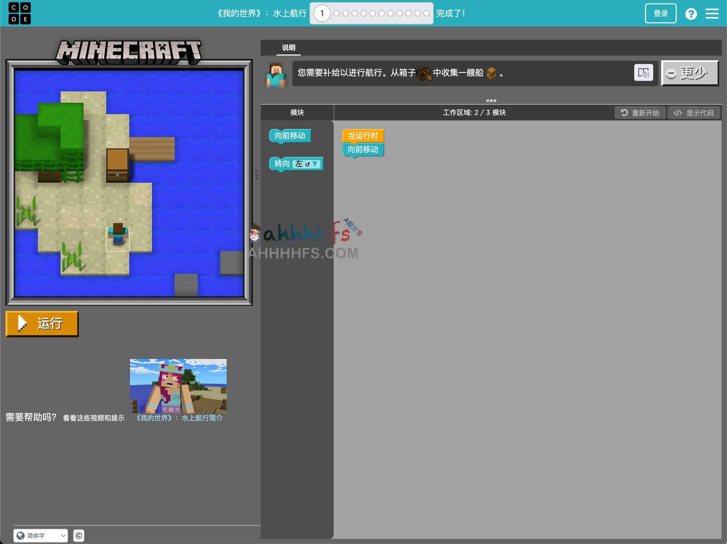This screenshot has height=544, width=727.
Task: Open the hamburger menu
Action: [x=712, y=14]
